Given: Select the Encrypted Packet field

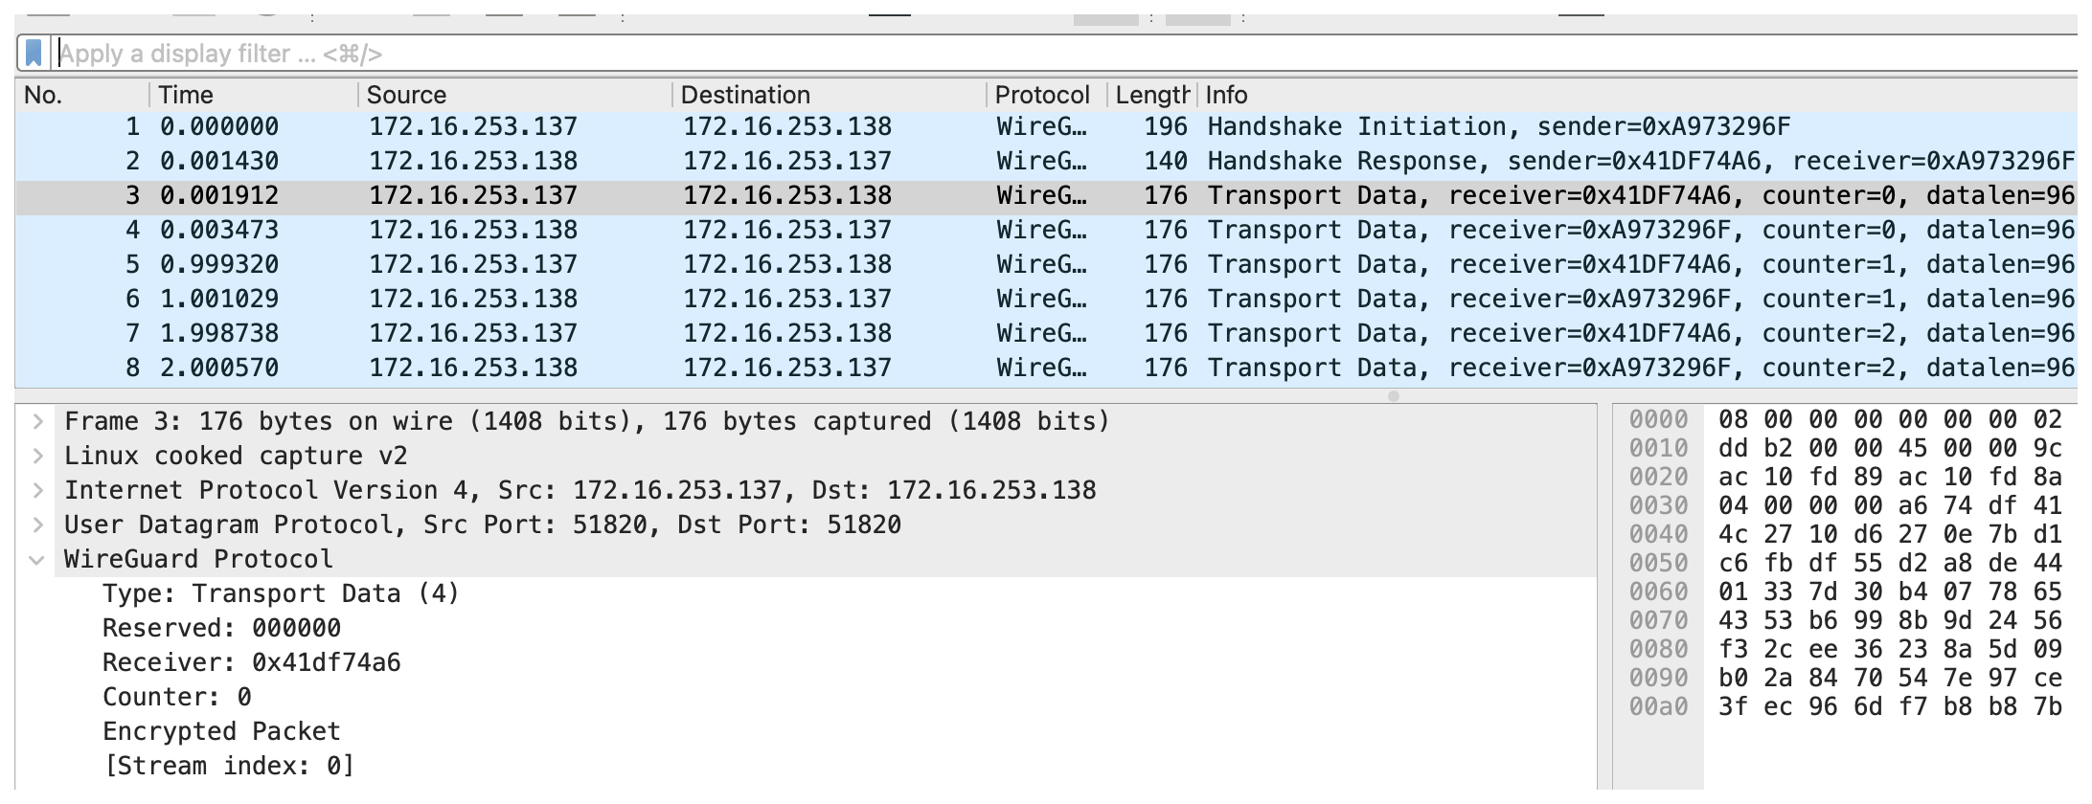Looking at the screenshot, I should click(221, 731).
